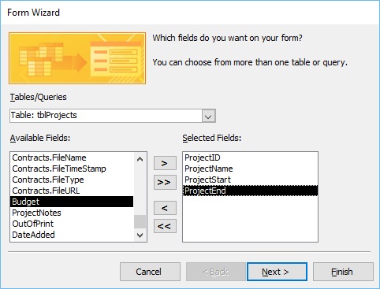
Task: Cancel the Form Wizard
Action: (150, 272)
